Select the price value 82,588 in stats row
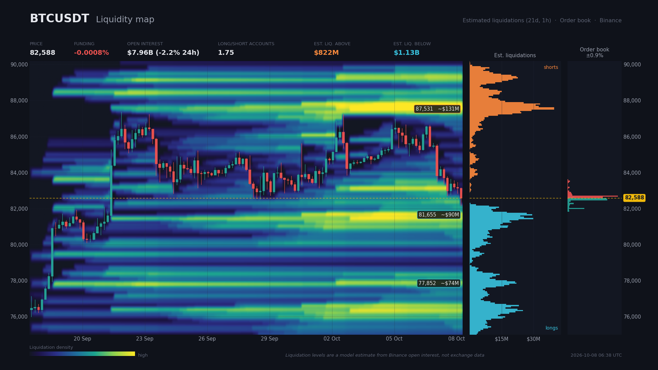This screenshot has width=658, height=370. 42,53
